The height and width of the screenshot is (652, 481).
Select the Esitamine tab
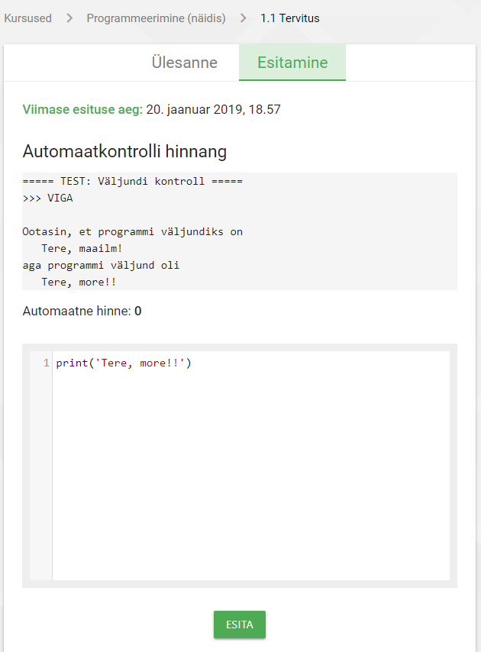[292, 63]
